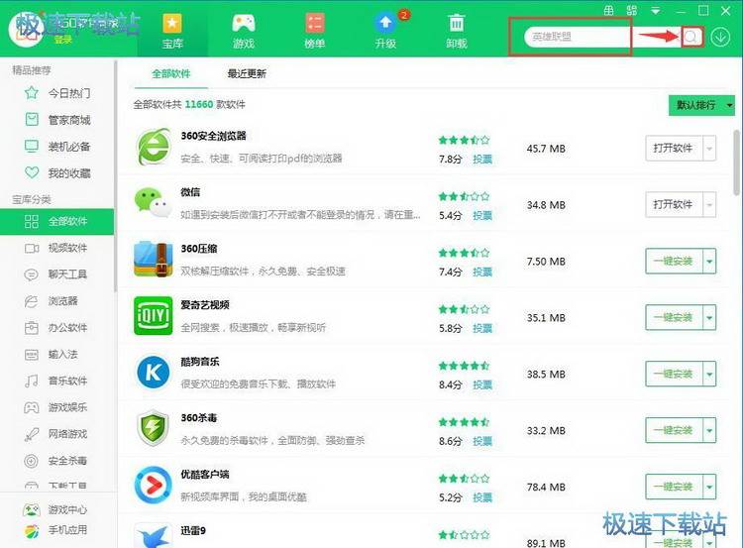Expand the install arrow for 360压缩
This screenshot has width=743, height=548.
pos(709,262)
